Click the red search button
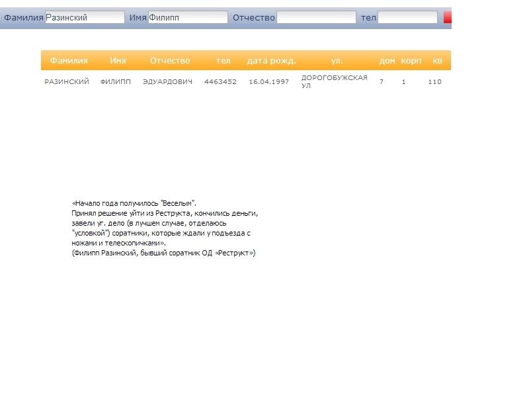This screenshot has width=529, height=397. 448,18
